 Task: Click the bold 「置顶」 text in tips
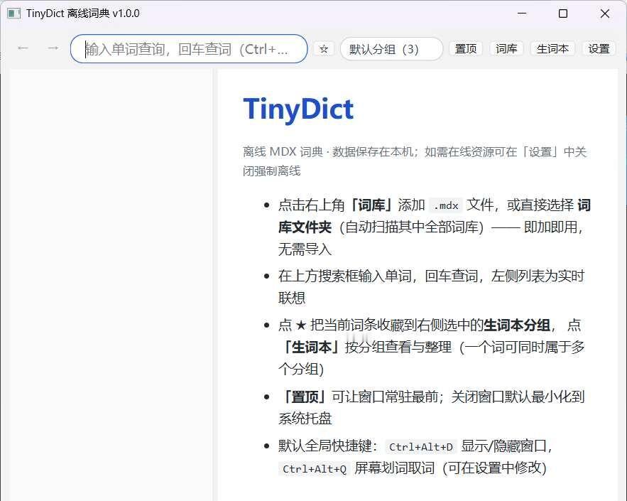pos(305,397)
